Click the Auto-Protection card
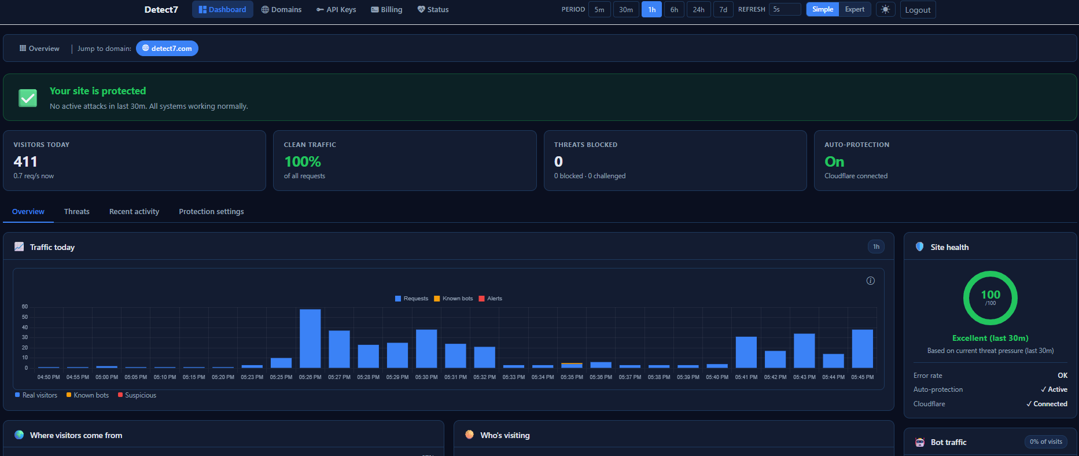This screenshot has height=456, width=1079. (x=945, y=160)
